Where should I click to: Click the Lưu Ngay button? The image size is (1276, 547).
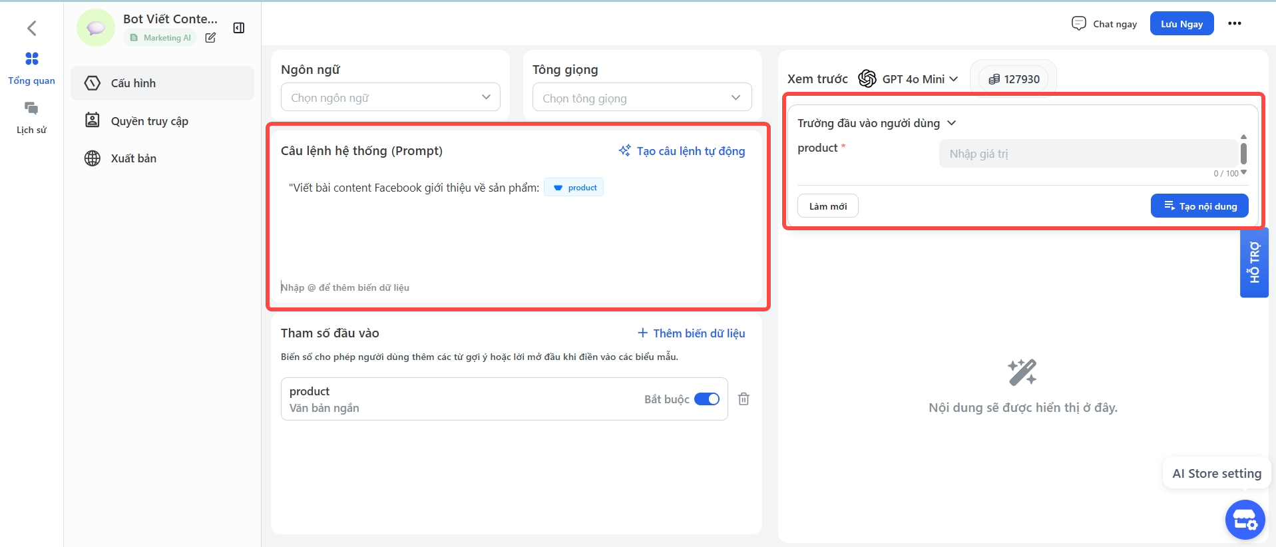(1181, 23)
